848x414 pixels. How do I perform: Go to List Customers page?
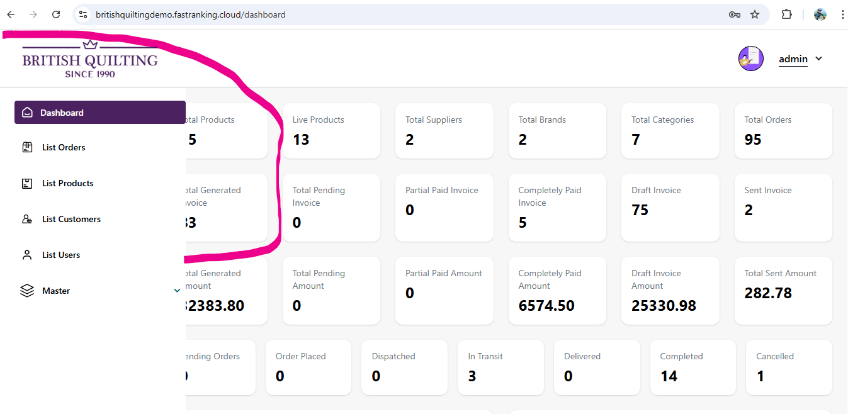(x=71, y=219)
